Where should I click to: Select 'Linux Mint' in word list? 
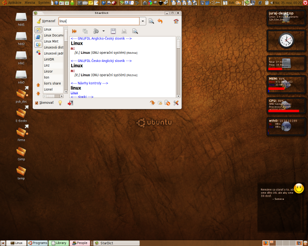[53, 41]
